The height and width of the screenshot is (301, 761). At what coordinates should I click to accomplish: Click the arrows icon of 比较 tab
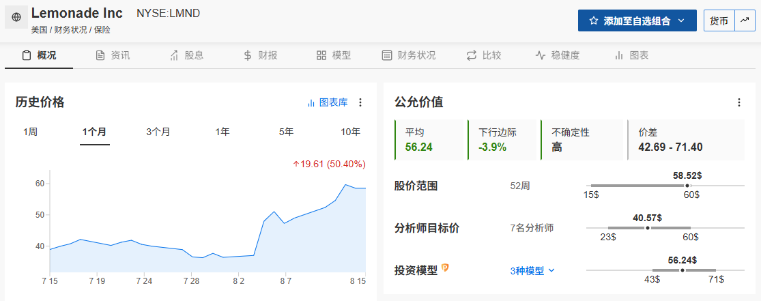(471, 55)
